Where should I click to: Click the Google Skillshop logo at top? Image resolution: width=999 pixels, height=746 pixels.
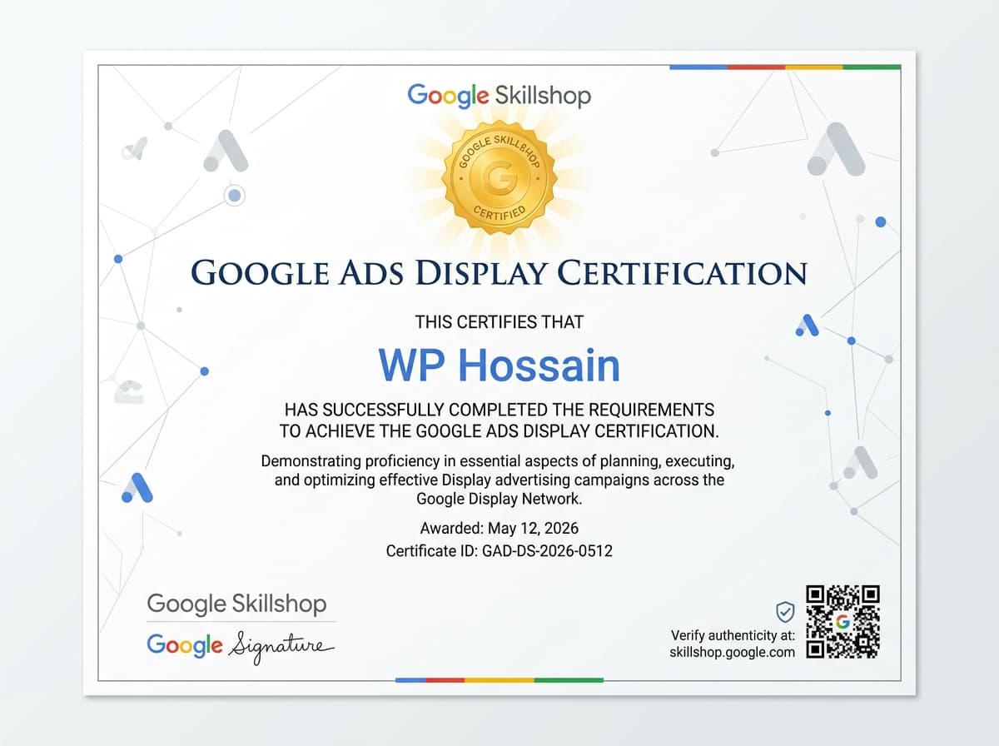click(499, 95)
